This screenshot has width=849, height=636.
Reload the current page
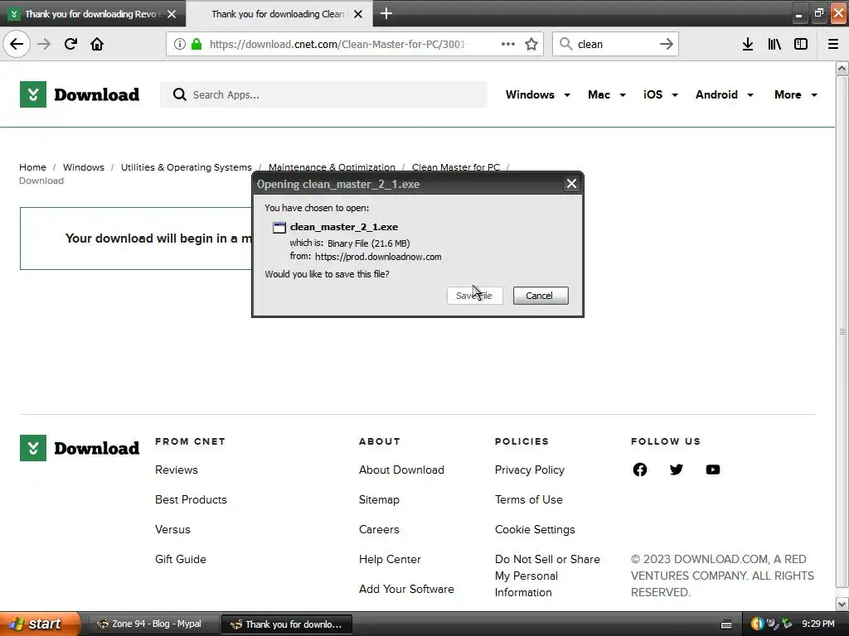point(70,44)
